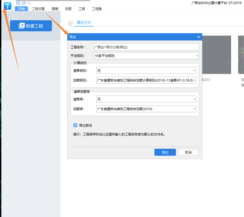This screenshot has width=244, height=217.
Task: Open the 建模 ribbon tab
Action: [x=55, y=9]
